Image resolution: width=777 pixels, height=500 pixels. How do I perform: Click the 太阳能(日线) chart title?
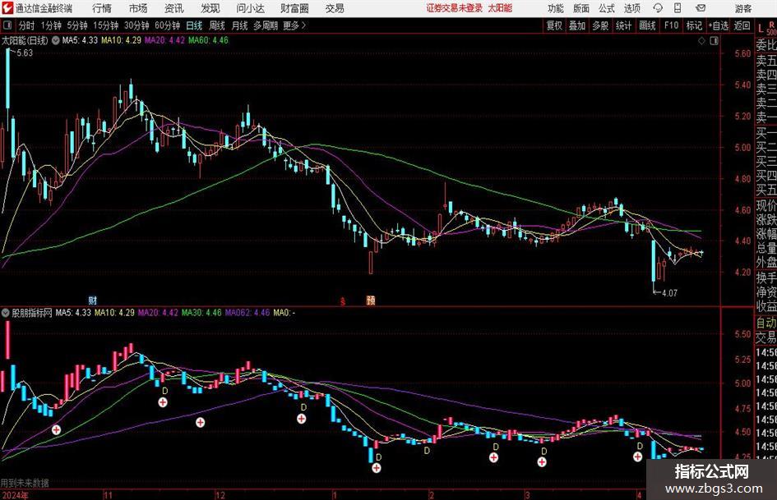pyautogui.click(x=25, y=40)
